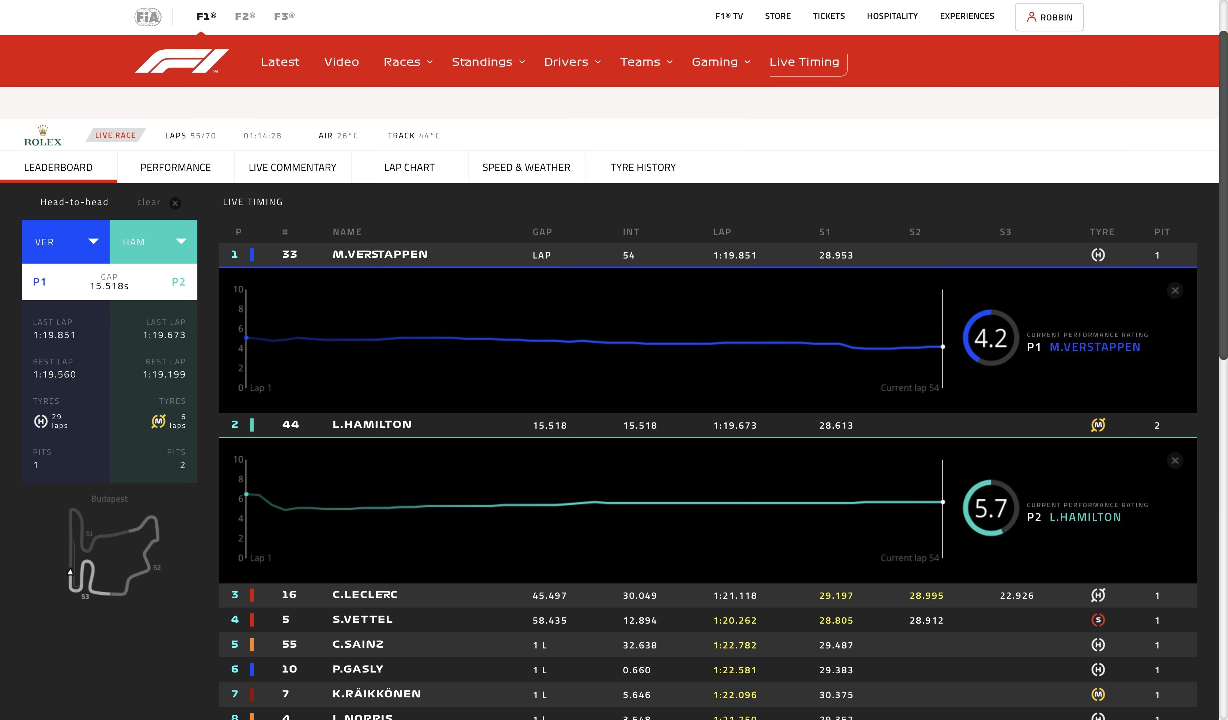
Task: Open the Lap Chart tab
Action: (x=409, y=168)
